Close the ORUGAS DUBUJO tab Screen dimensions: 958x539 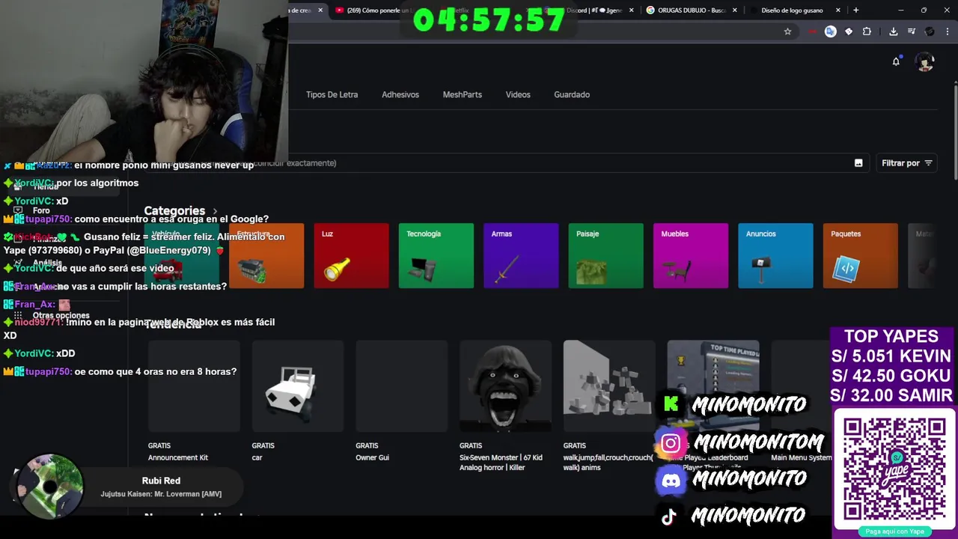click(x=734, y=10)
